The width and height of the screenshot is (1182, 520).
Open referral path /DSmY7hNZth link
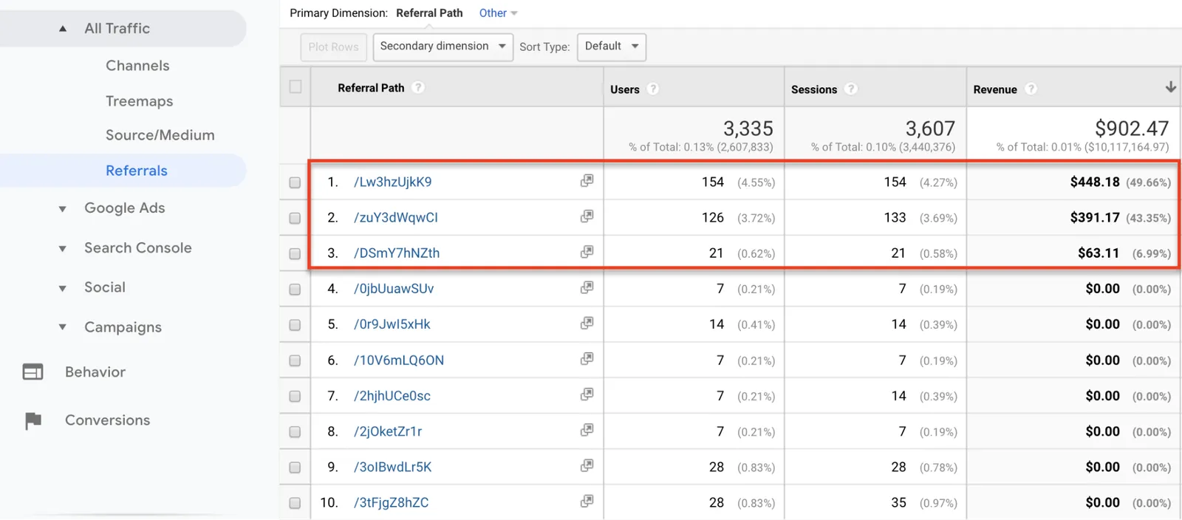(x=396, y=253)
